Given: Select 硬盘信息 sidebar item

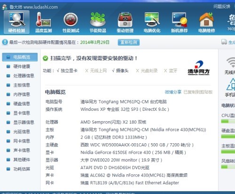Looking at the screenshot, I should tap(20, 104).
